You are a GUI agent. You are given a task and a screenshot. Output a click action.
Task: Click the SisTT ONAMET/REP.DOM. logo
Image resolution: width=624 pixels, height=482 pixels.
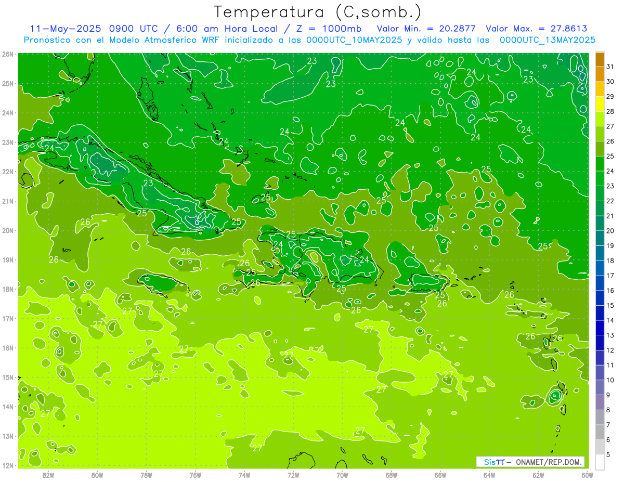(530, 462)
